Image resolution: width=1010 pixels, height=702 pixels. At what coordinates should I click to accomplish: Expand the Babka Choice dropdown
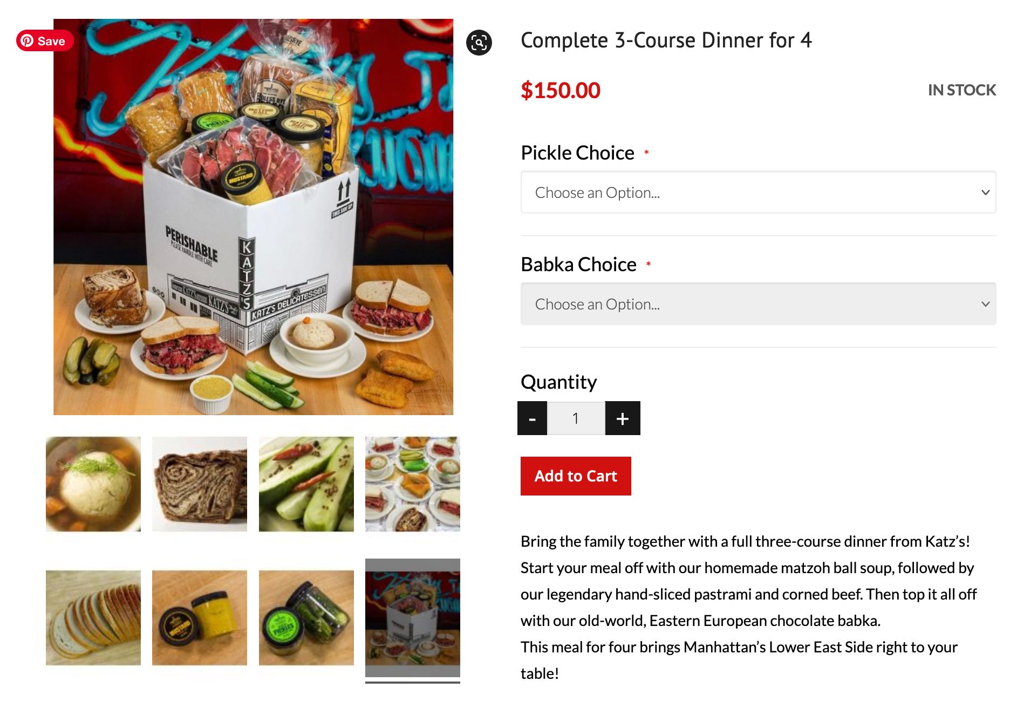(758, 304)
